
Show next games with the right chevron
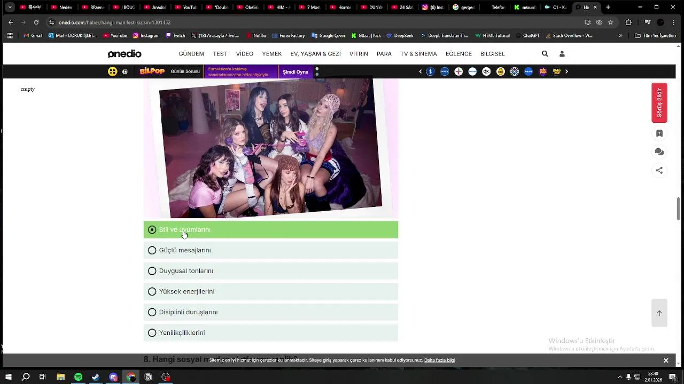click(x=566, y=71)
